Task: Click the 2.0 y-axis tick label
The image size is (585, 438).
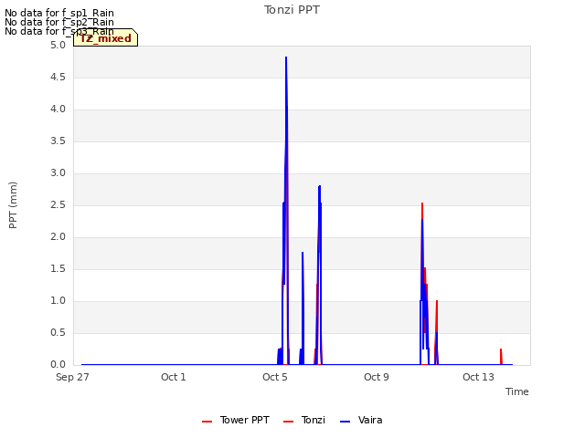Action: [x=58, y=237]
